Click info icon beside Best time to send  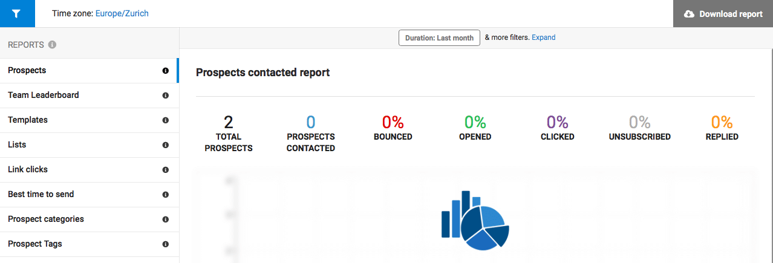click(x=165, y=195)
